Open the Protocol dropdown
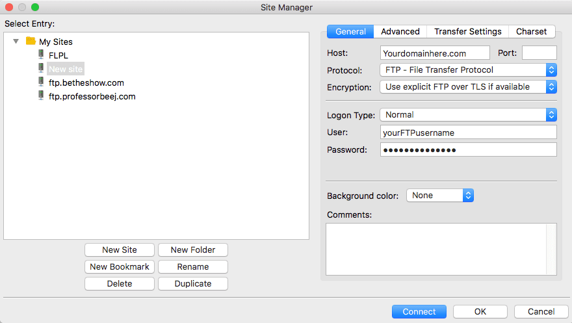This screenshot has width=572, height=323. pos(468,70)
